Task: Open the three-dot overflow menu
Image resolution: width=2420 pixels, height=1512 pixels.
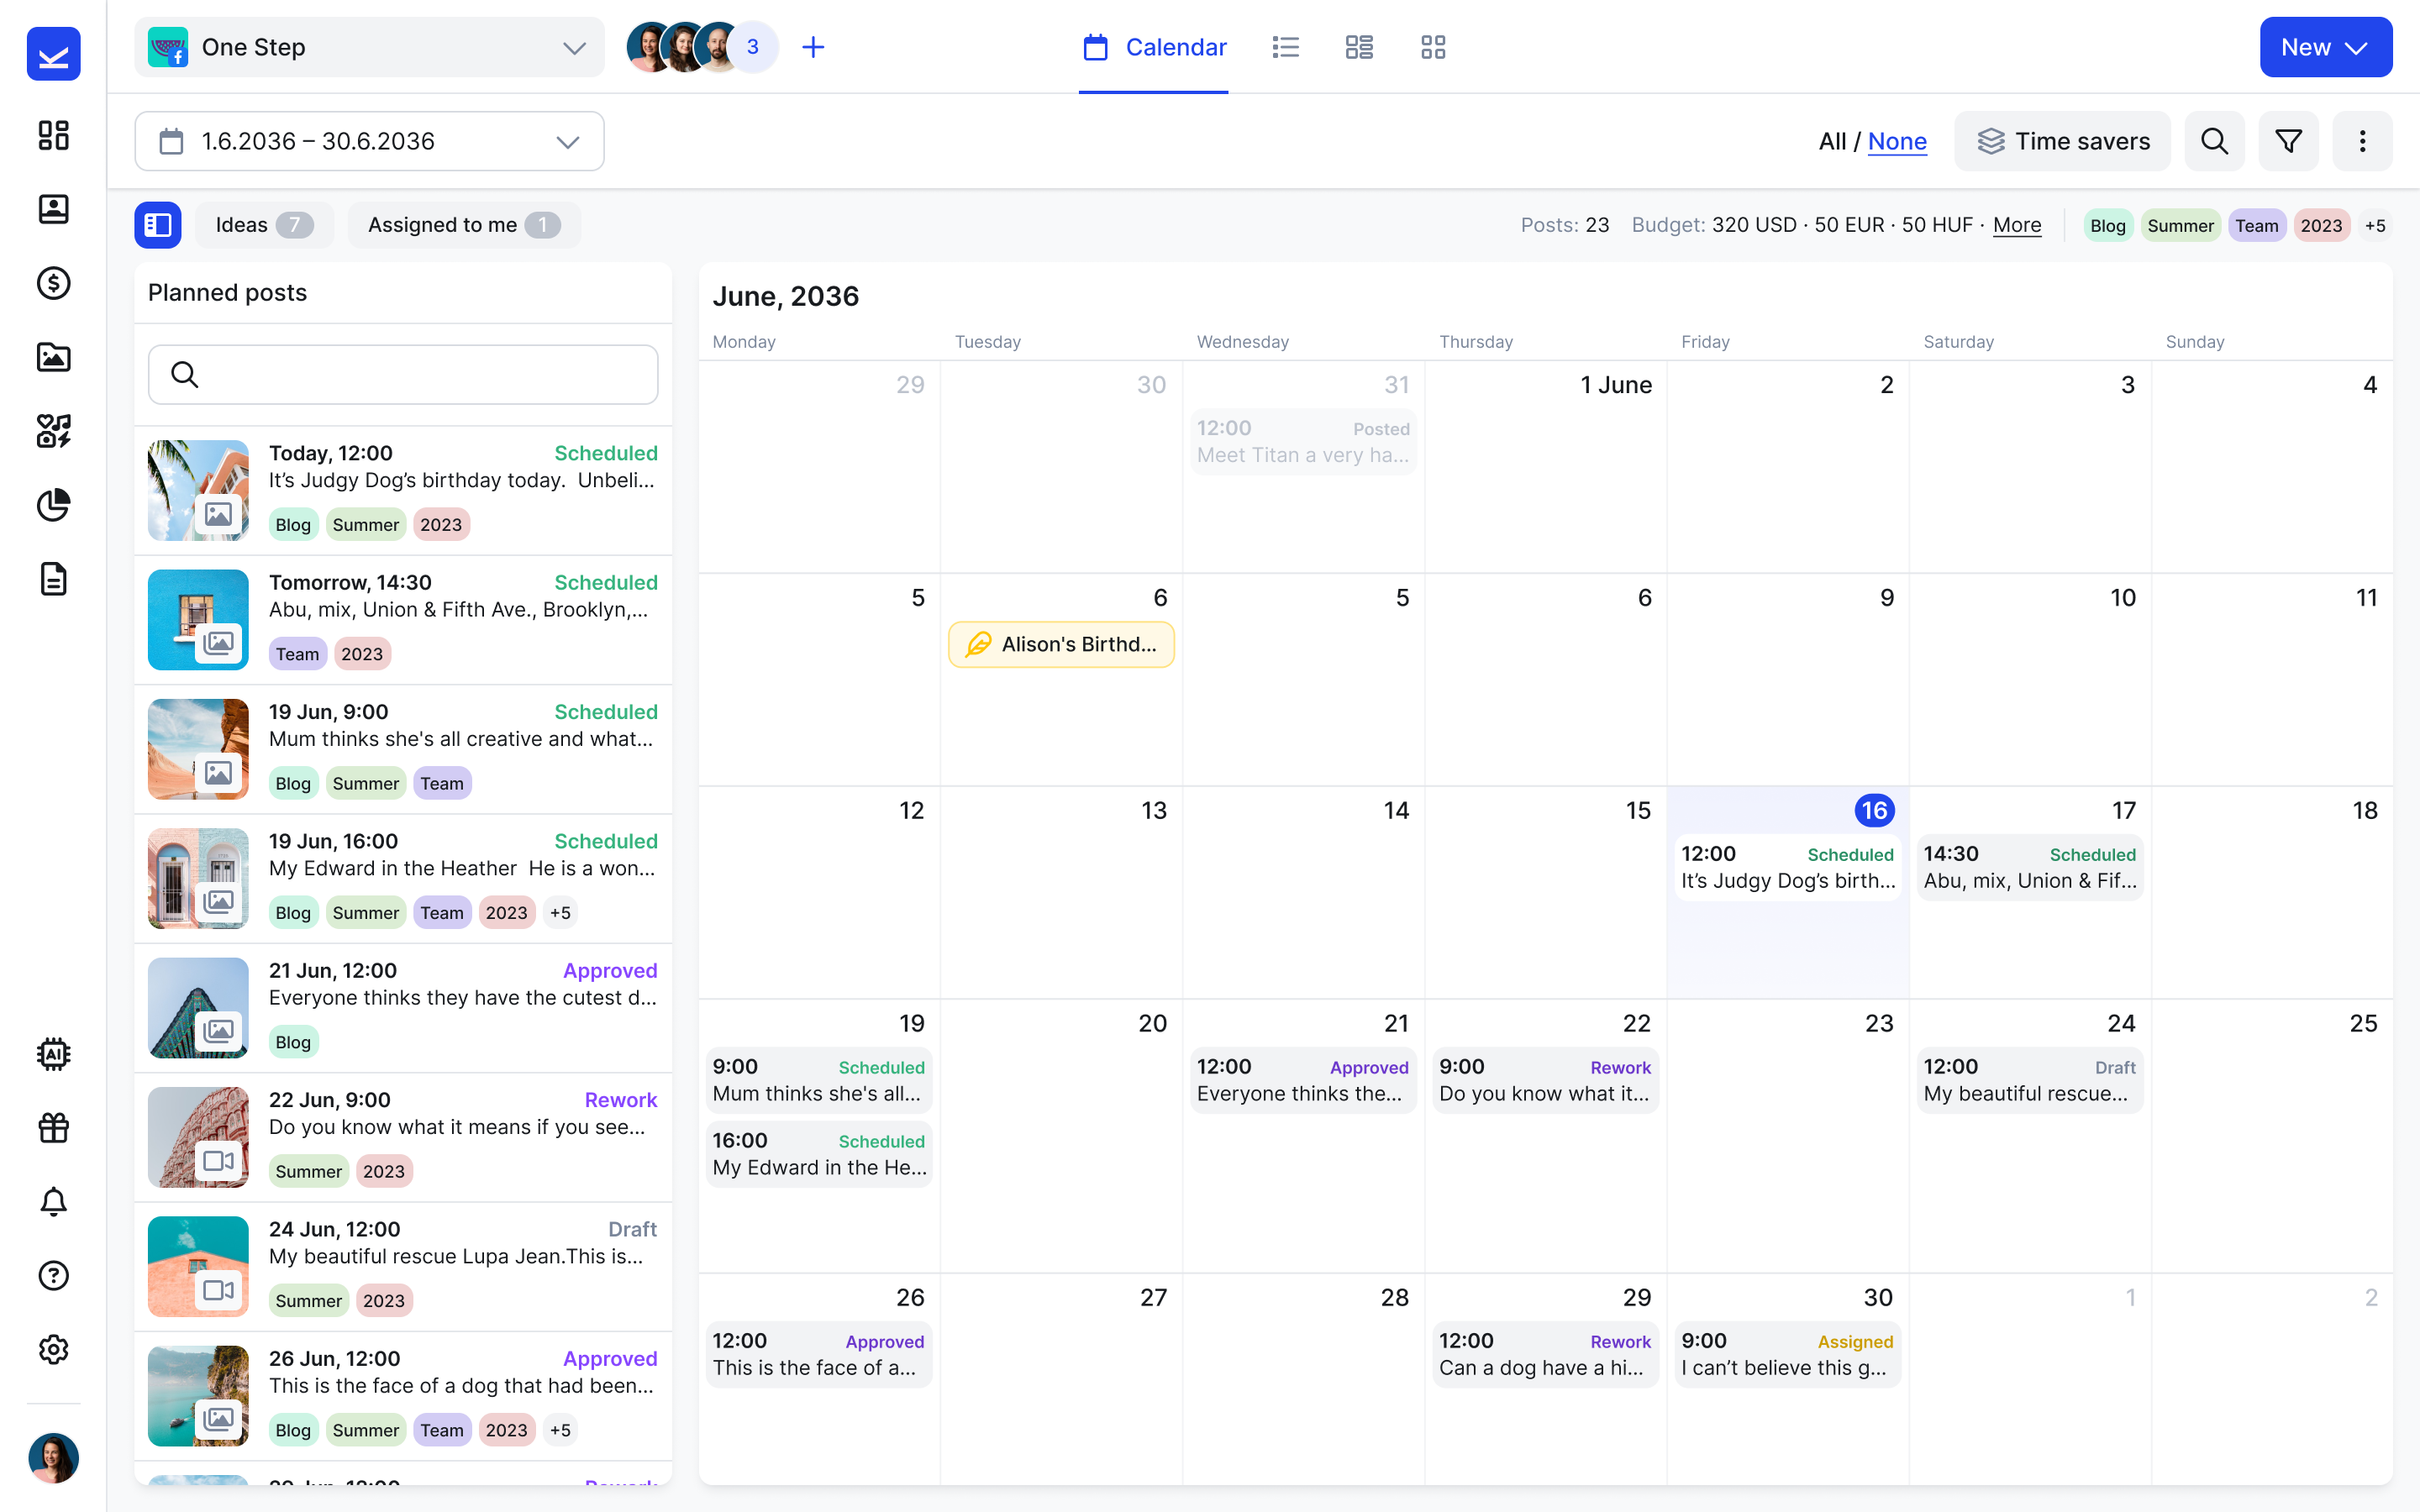Action: (x=2362, y=141)
